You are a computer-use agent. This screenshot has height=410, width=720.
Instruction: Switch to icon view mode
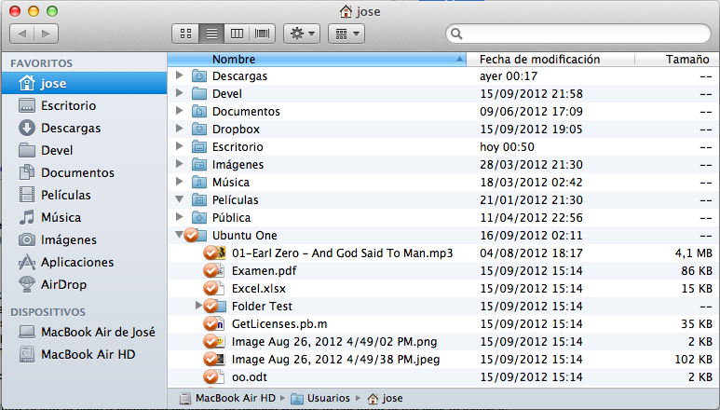coord(185,34)
